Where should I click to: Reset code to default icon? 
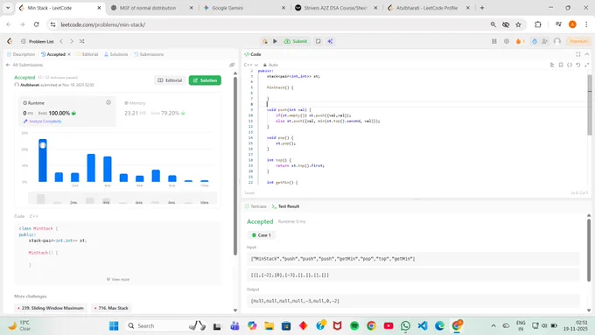pyautogui.click(x=577, y=65)
